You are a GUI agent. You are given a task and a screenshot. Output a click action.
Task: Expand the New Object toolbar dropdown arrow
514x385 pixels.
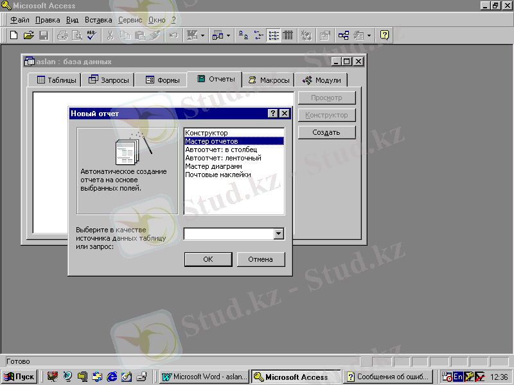(x=369, y=35)
